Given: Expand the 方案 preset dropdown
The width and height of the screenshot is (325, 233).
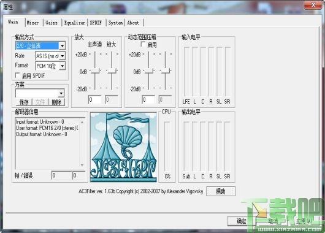Looking at the screenshot, I should 61,93.
